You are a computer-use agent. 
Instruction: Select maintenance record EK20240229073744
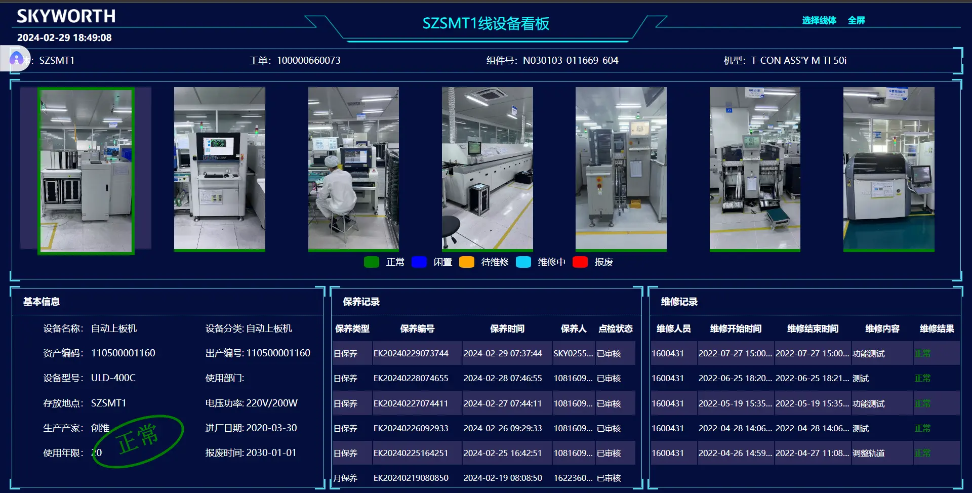[x=411, y=353]
